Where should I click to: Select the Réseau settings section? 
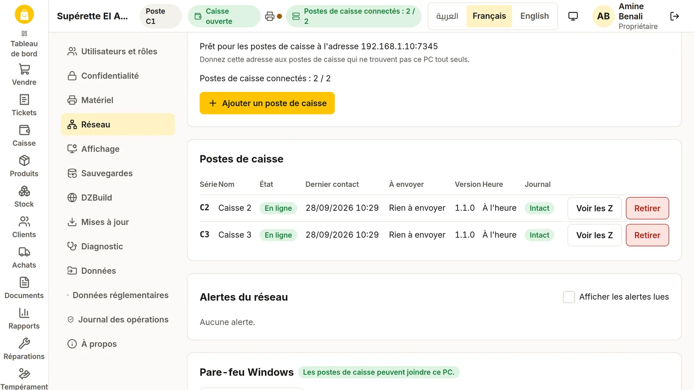pos(118,124)
